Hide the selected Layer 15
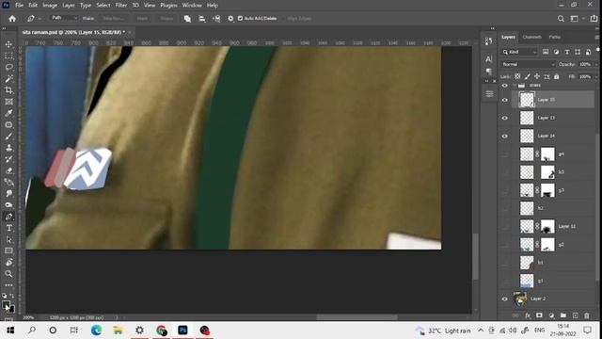Screen dimensions: 602x339 (505, 100)
